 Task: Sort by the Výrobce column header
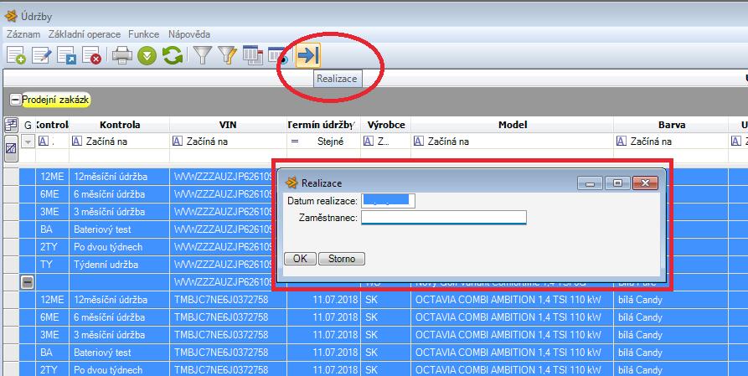click(x=386, y=125)
